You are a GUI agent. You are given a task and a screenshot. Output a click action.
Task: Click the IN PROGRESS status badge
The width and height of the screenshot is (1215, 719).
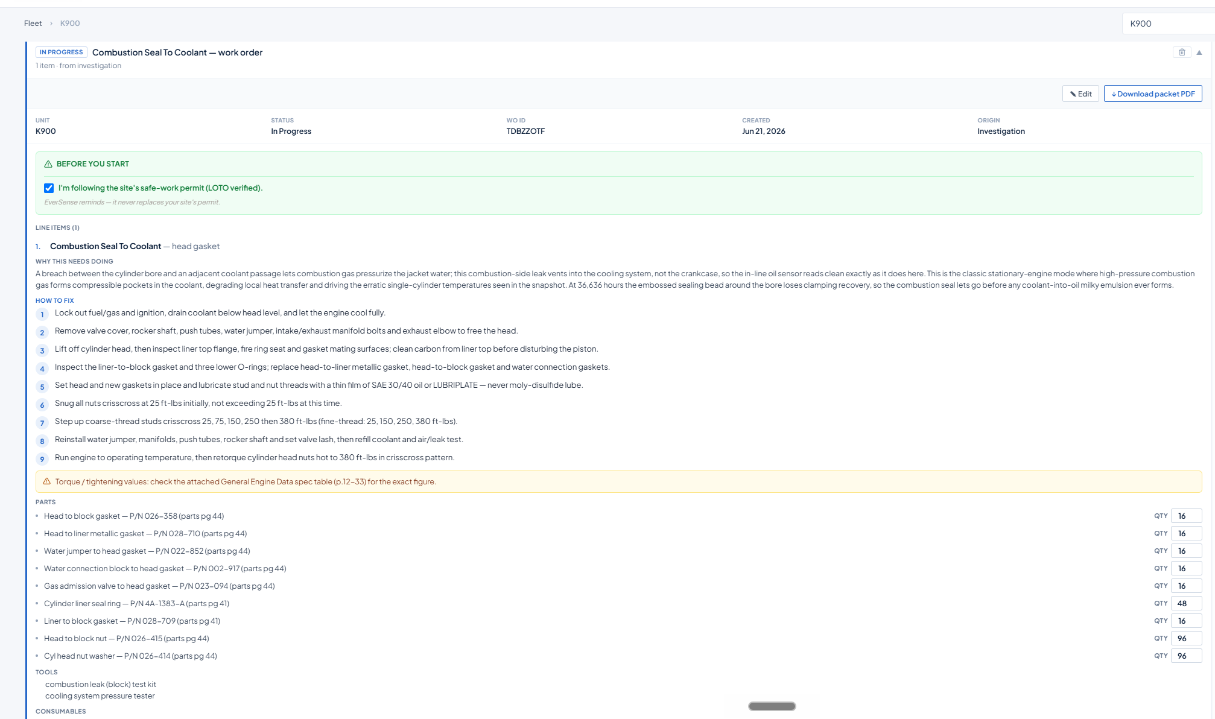[x=62, y=52]
